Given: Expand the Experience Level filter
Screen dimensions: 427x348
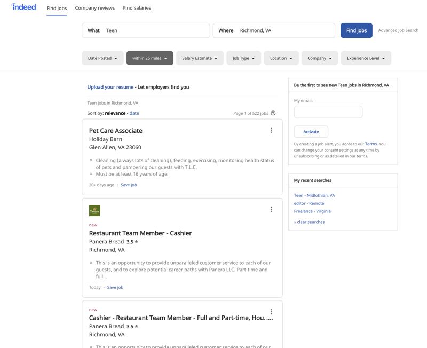Looking at the screenshot, I should [x=366, y=58].
